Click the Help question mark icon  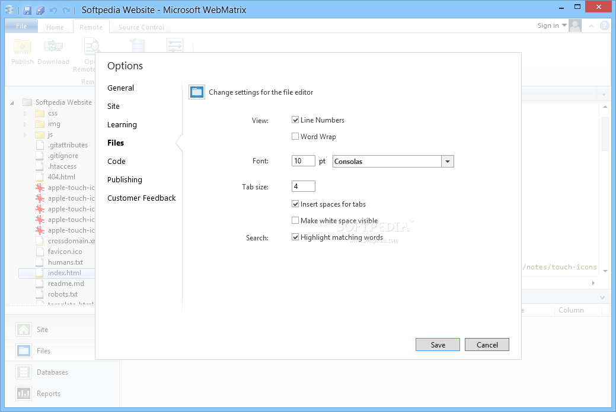click(x=605, y=25)
